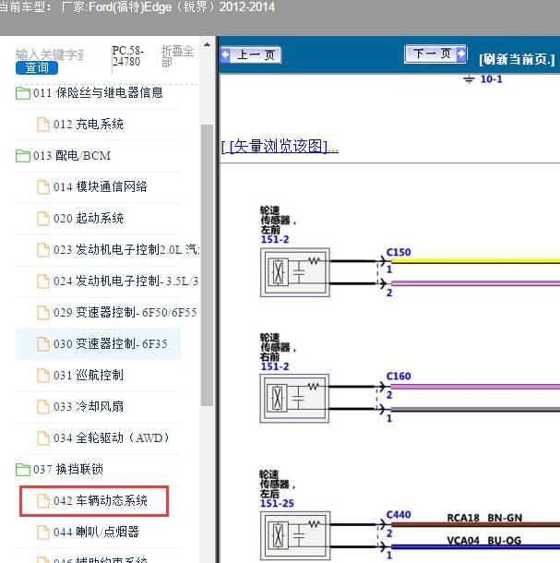Viewport: 560px width, 563px height.
Task: Go to next page with 下一页
Action: 435,54
